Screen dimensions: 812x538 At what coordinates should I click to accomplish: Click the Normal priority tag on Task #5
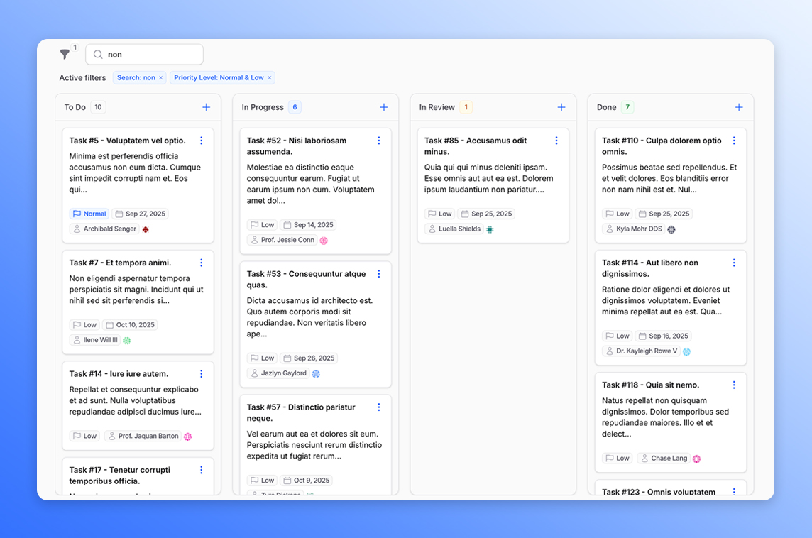click(x=89, y=214)
